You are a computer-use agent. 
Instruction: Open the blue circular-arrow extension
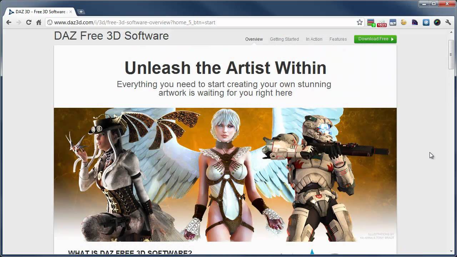pyautogui.click(x=426, y=22)
